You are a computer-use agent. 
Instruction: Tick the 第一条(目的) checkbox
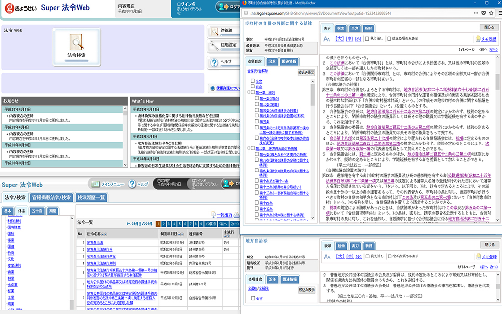point(257,98)
